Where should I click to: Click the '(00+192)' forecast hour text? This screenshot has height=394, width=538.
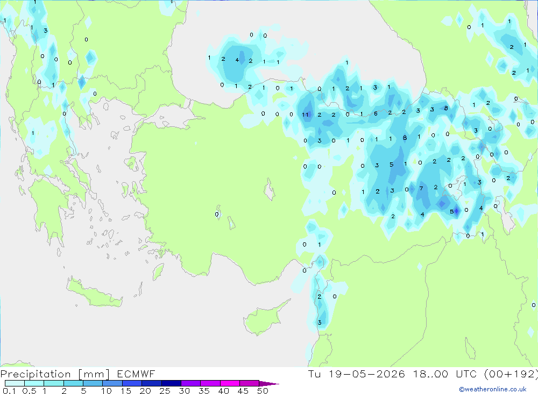point(511,374)
